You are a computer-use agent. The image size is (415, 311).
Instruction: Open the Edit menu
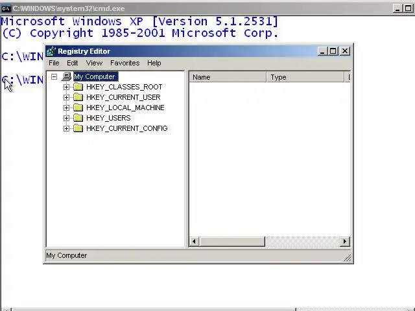pyautogui.click(x=72, y=63)
